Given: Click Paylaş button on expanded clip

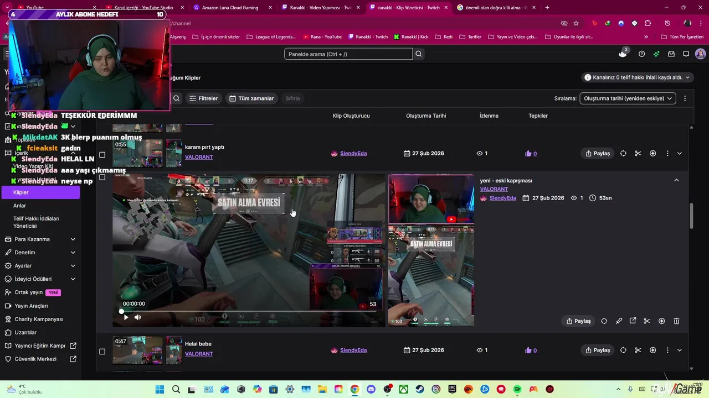Looking at the screenshot, I should 578,321.
